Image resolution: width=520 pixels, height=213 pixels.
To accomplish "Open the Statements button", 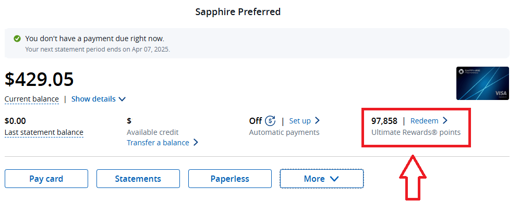I will (x=138, y=179).
